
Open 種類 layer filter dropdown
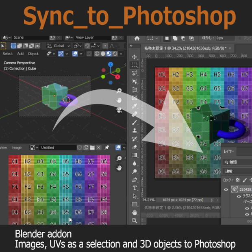pyautogui.click(x=237, y=162)
